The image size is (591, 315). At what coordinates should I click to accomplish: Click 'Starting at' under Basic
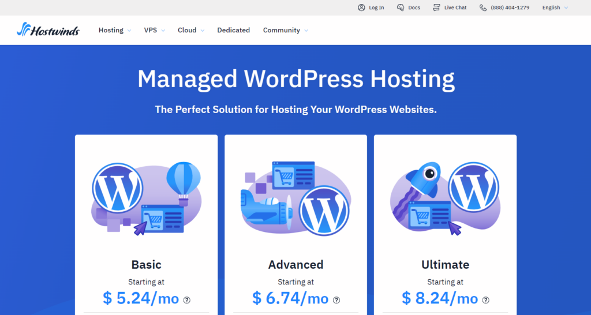pos(146,282)
